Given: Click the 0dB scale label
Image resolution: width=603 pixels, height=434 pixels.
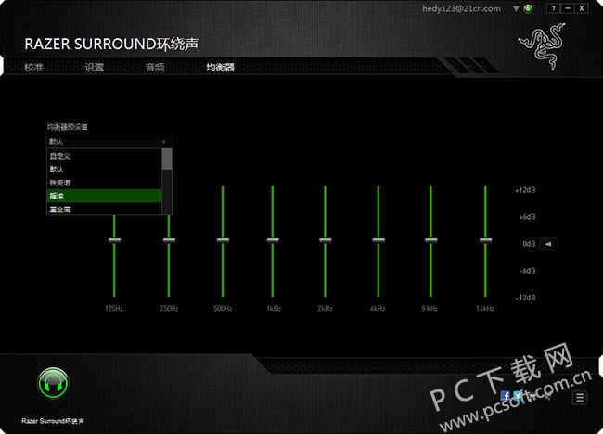Looking at the screenshot, I should 529,244.
